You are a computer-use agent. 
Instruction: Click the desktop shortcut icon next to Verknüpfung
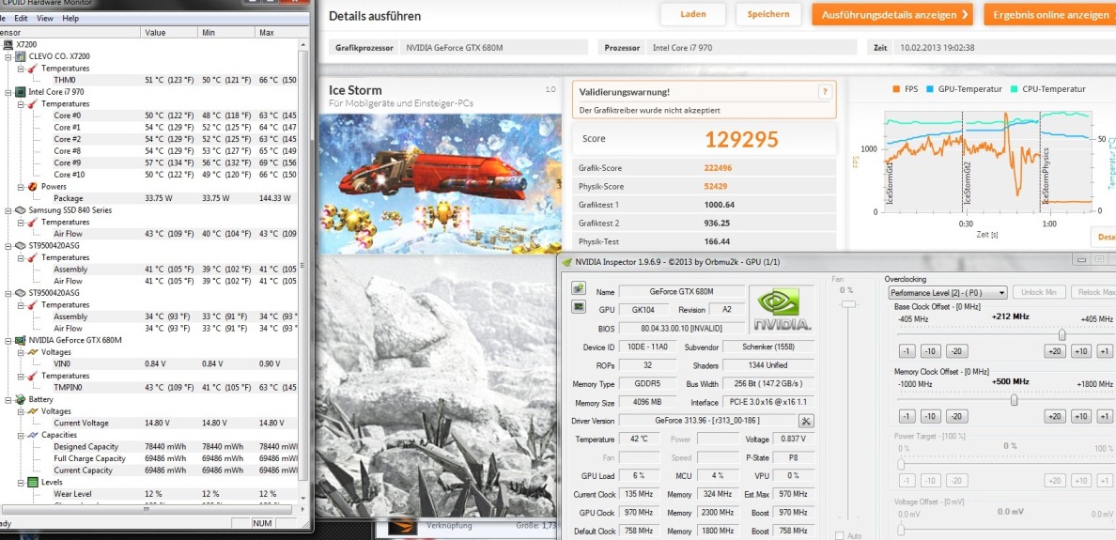pos(402,528)
